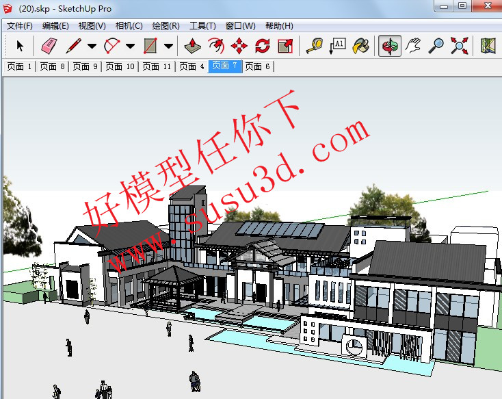This screenshot has height=399, width=502.
Task: Open the 编辑(E) menu
Action: (55, 26)
